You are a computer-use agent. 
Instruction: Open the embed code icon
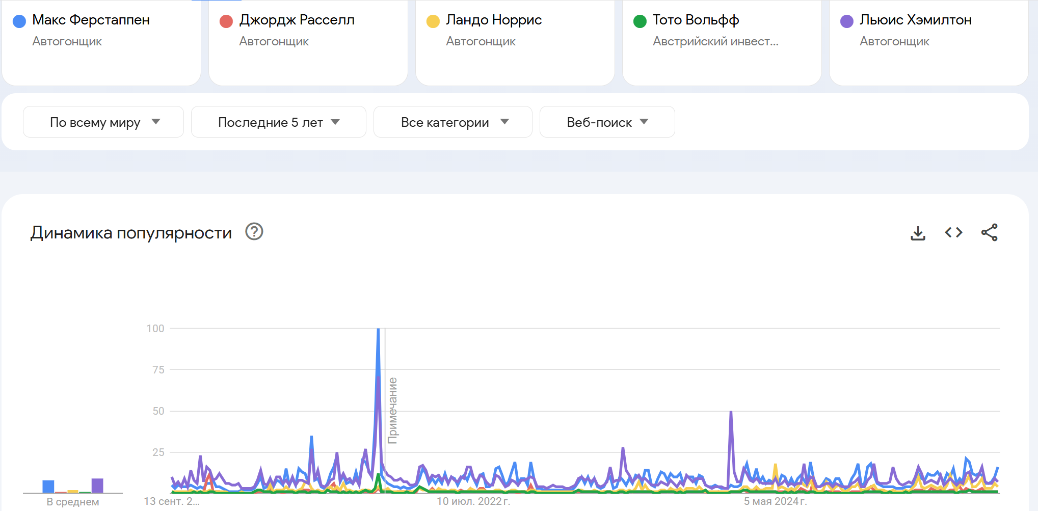[x=953, y=232]
